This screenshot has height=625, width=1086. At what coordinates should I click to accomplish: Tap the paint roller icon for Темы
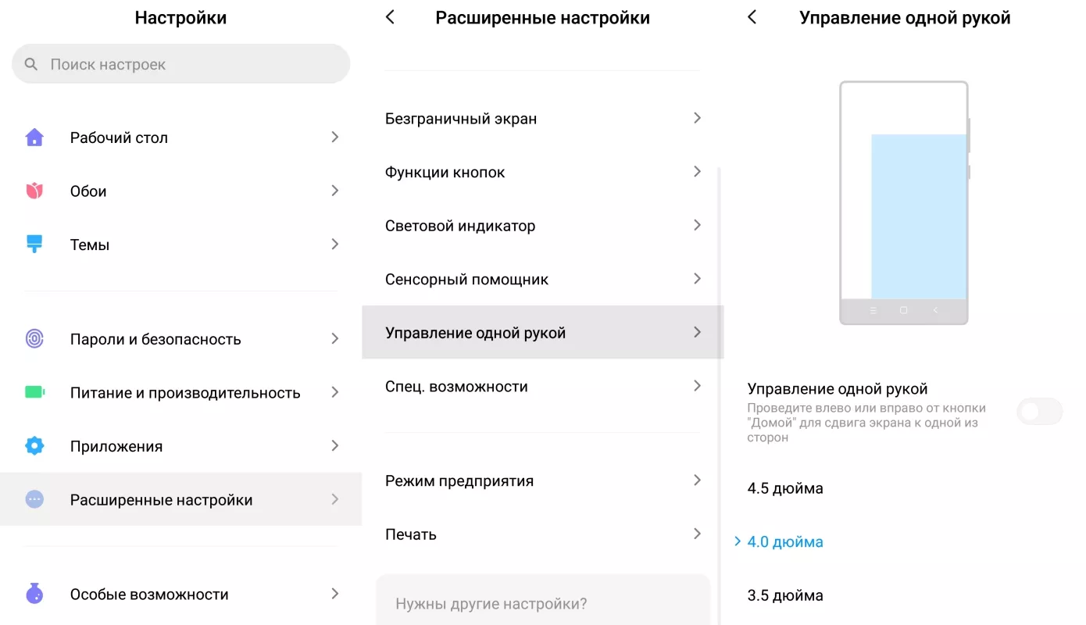point(34,244)
